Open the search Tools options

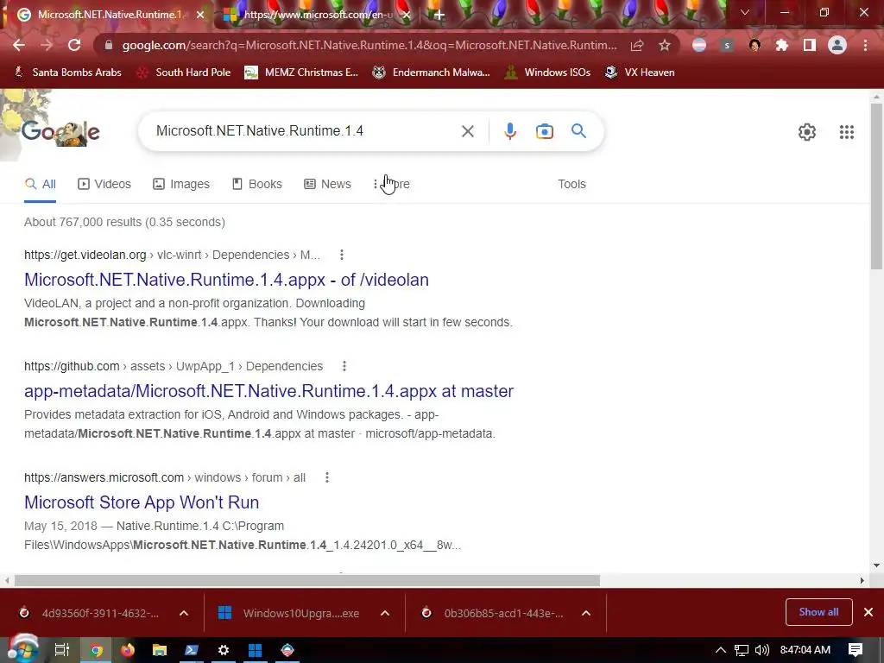571,185
